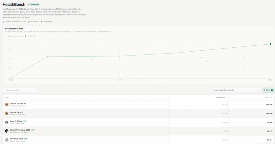275x144 pixels.
Task: Click the $8.00 total cost value
Action: [270, 122]
